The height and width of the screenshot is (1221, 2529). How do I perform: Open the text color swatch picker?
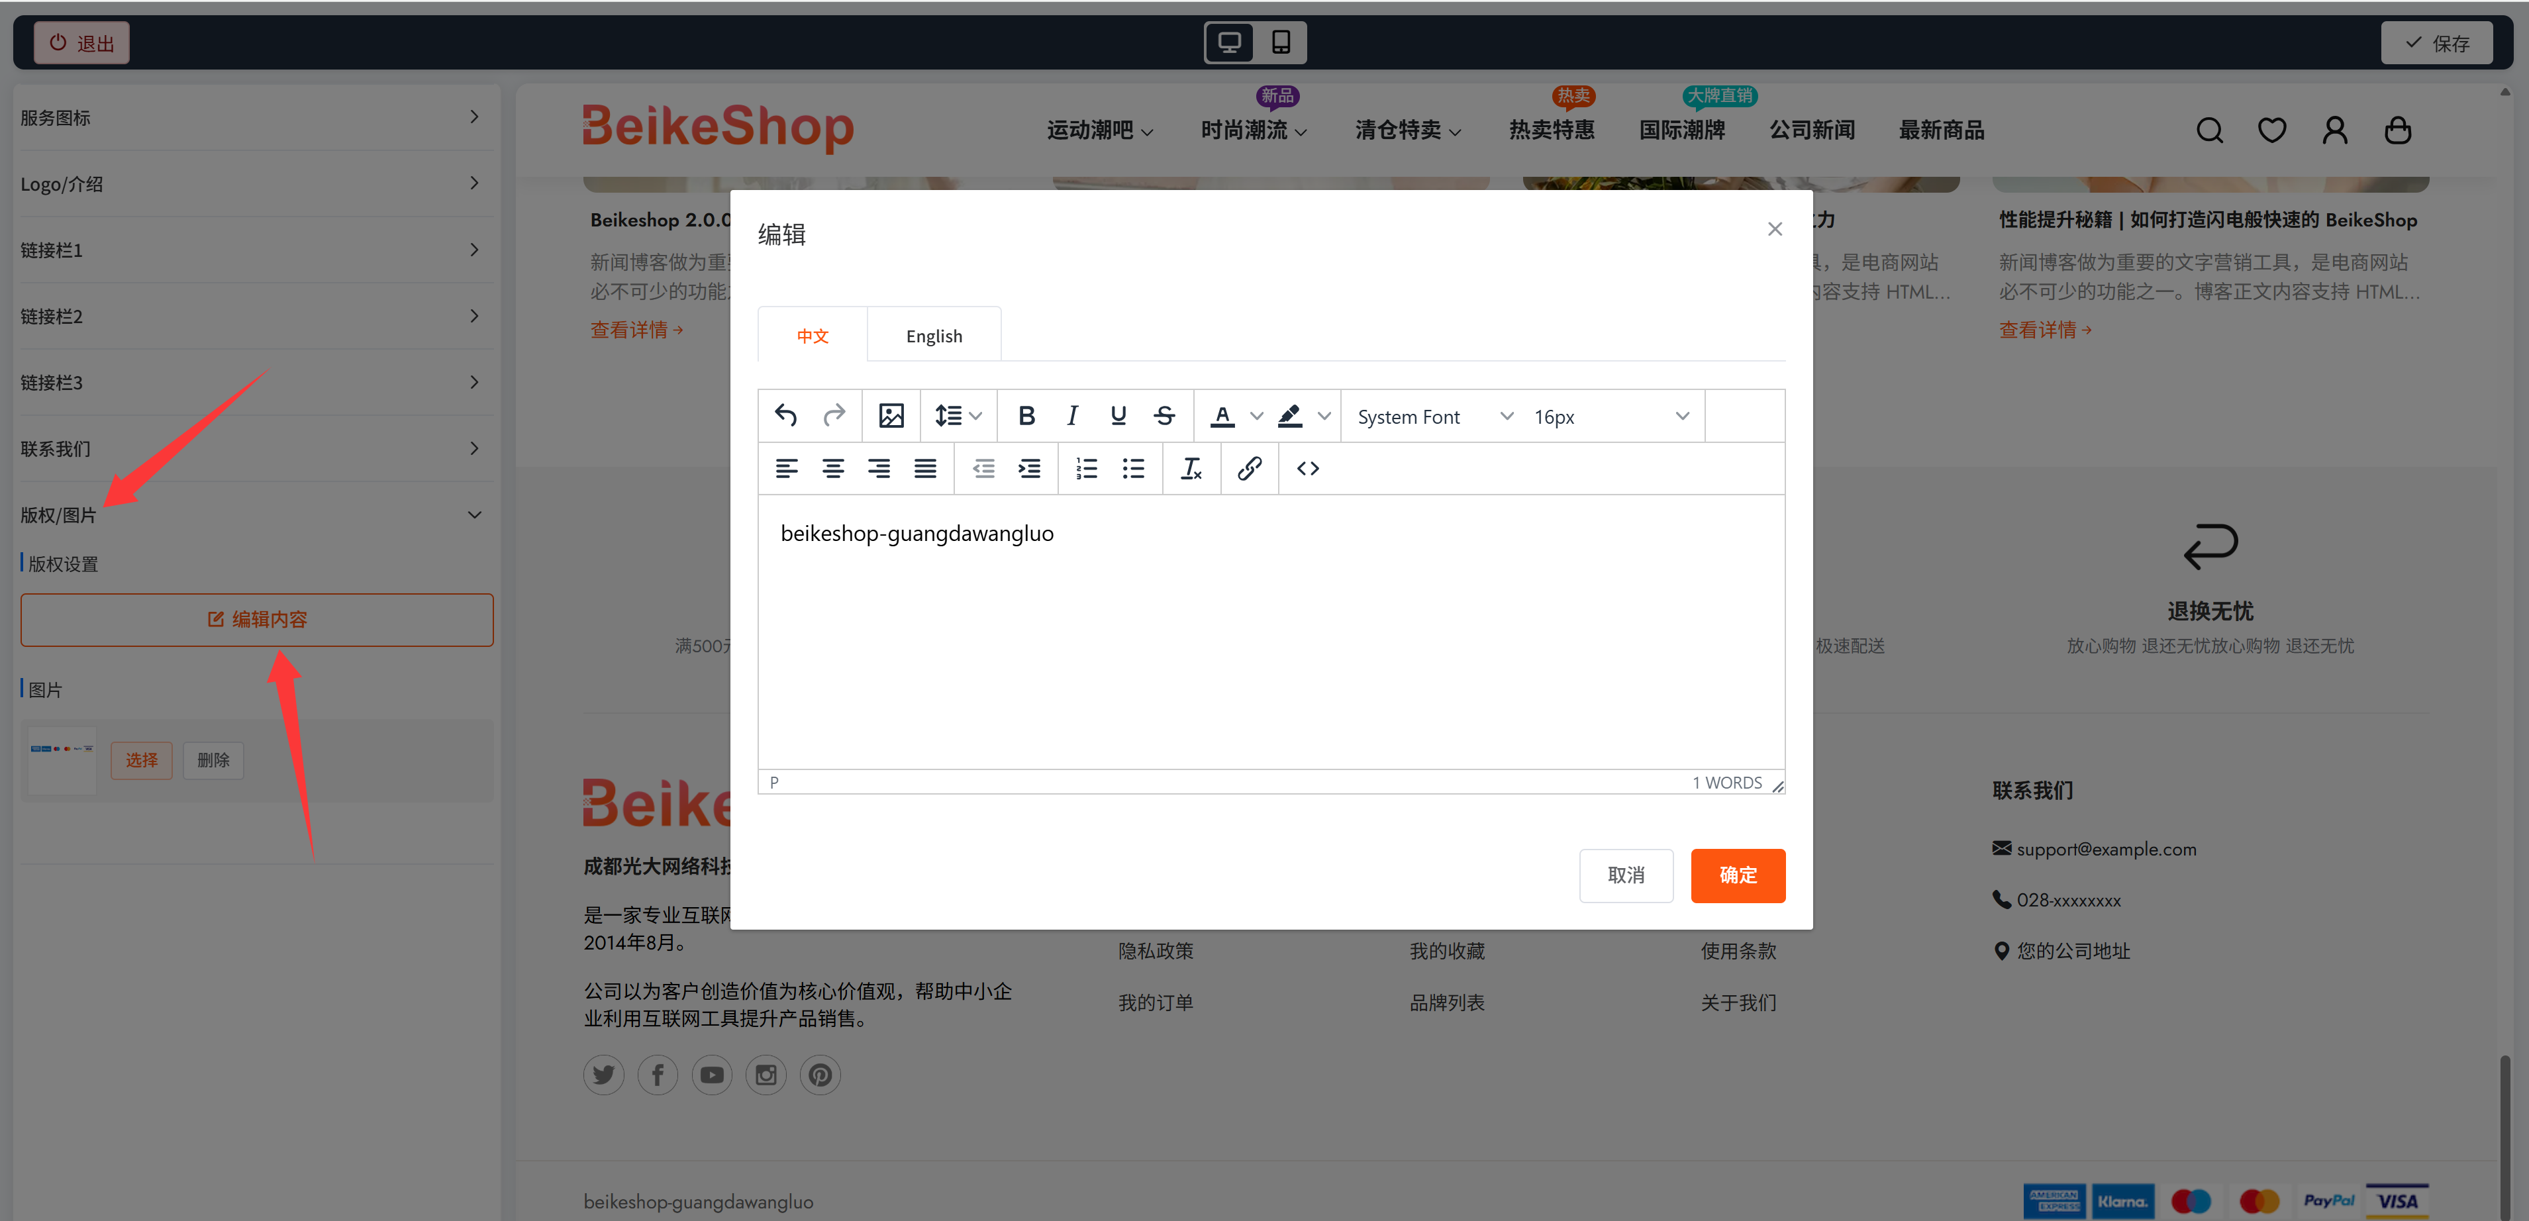1224,415
